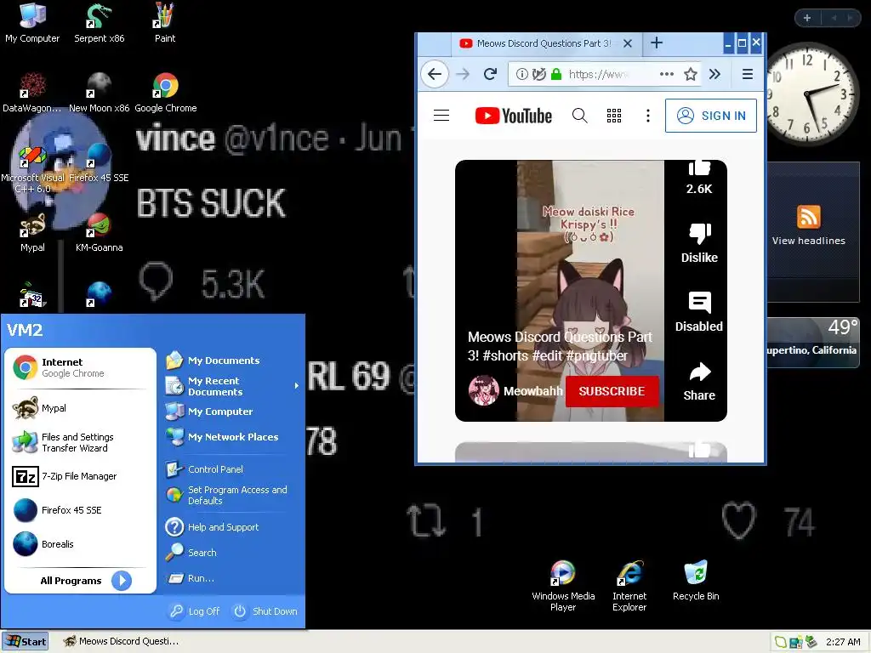
Task: Open YouTube apps grid icon
Action: 614,116
